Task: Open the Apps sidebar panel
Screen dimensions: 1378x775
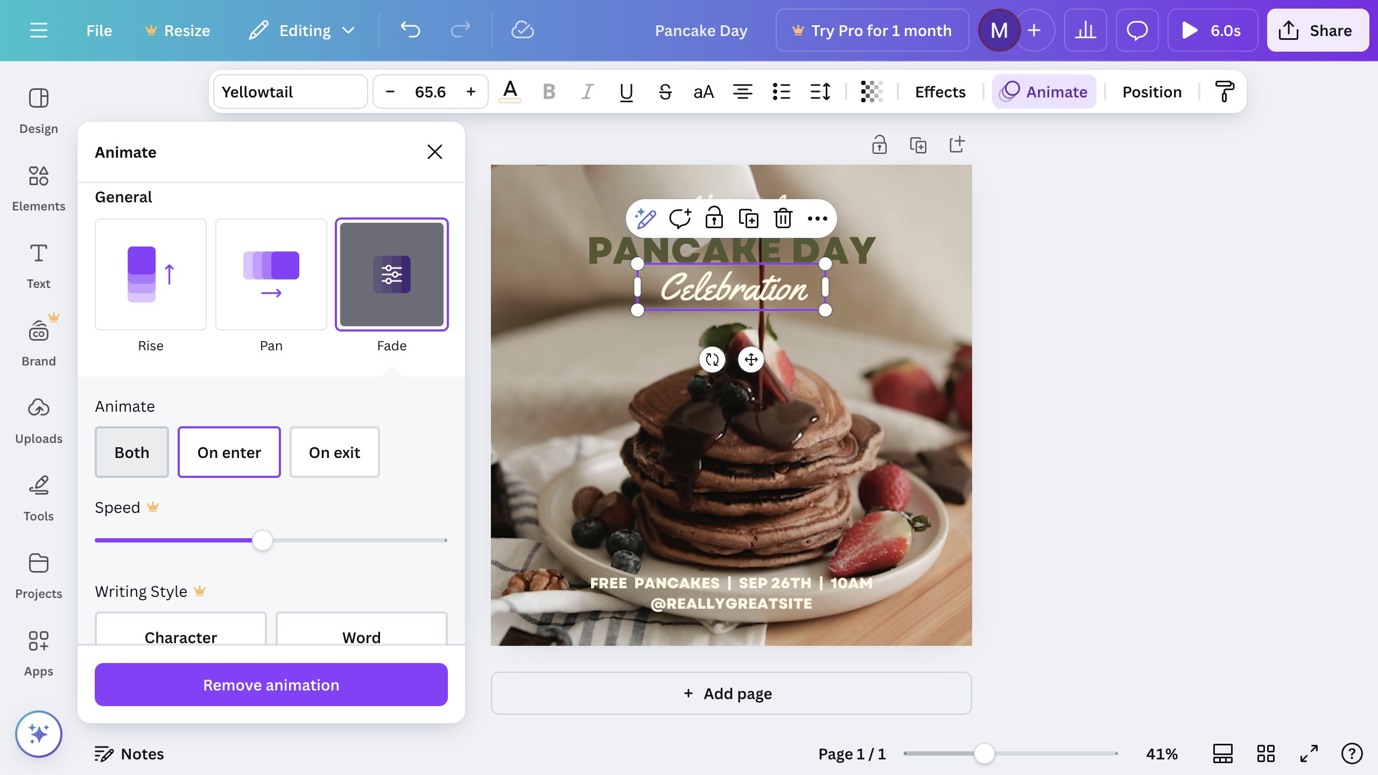Action: tap(39, 654)
